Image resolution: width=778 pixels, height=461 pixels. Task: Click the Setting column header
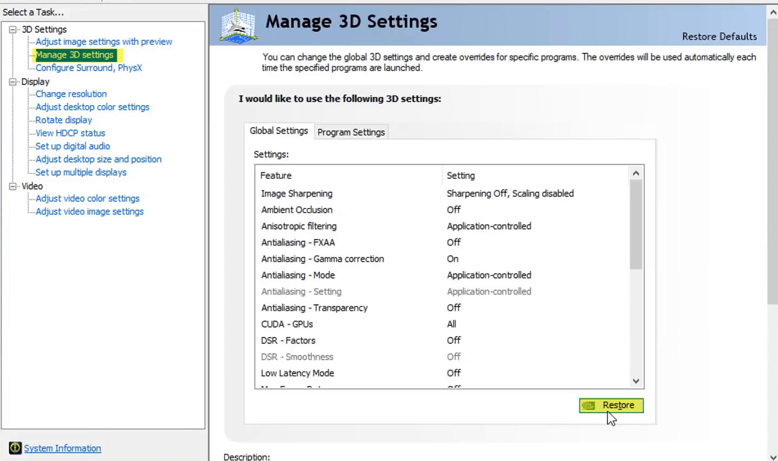pyautogui.click(x=535, y=176)
